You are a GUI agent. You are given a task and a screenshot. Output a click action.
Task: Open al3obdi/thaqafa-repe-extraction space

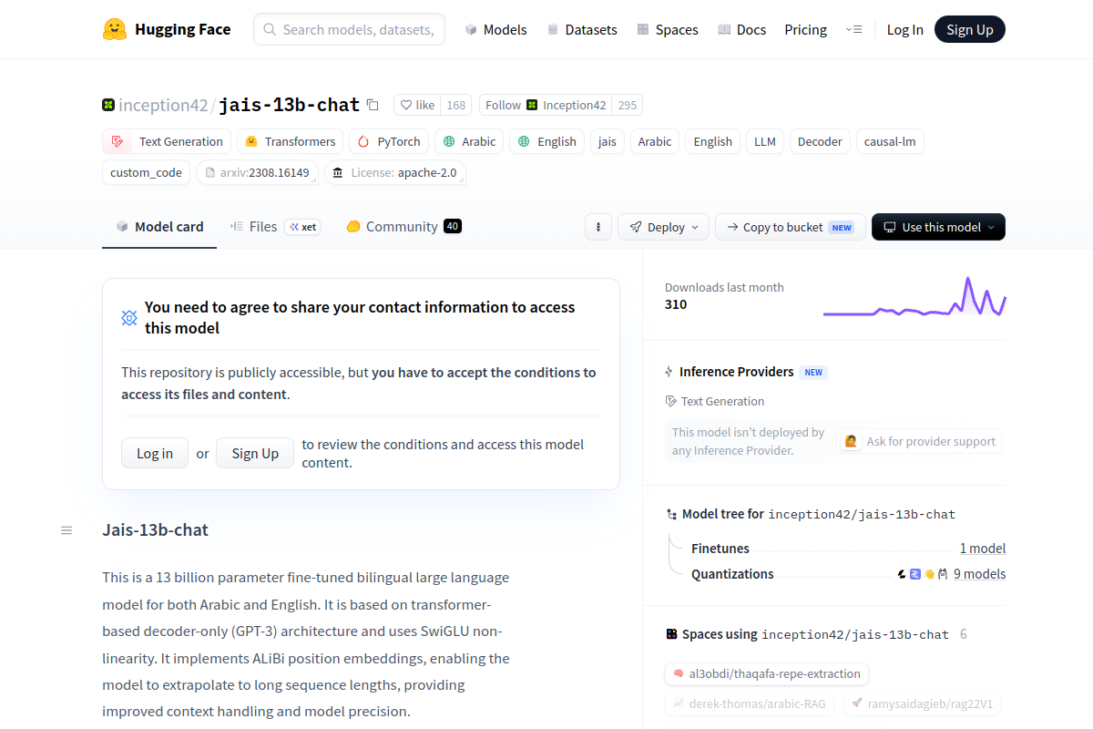click(767, 674)
